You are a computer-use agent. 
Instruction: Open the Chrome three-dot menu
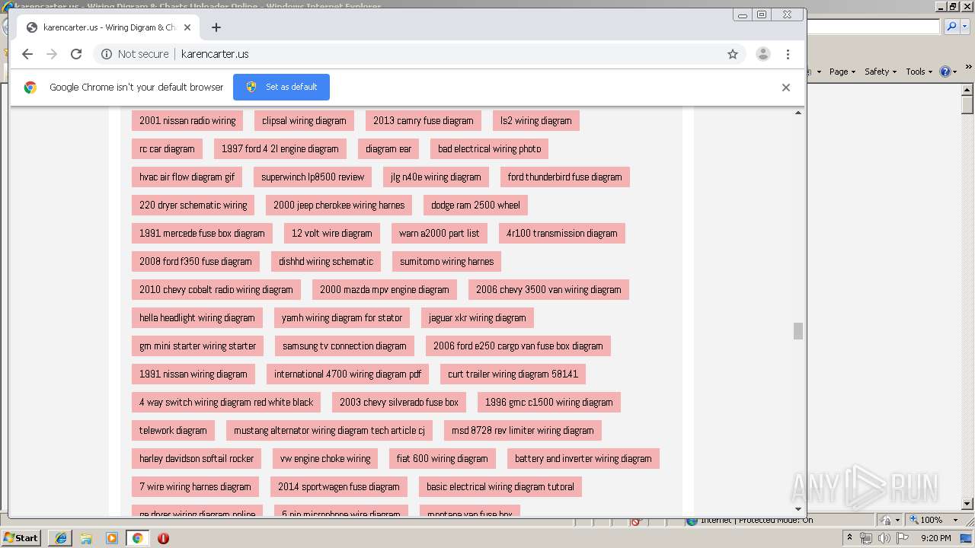click(788, 54)
